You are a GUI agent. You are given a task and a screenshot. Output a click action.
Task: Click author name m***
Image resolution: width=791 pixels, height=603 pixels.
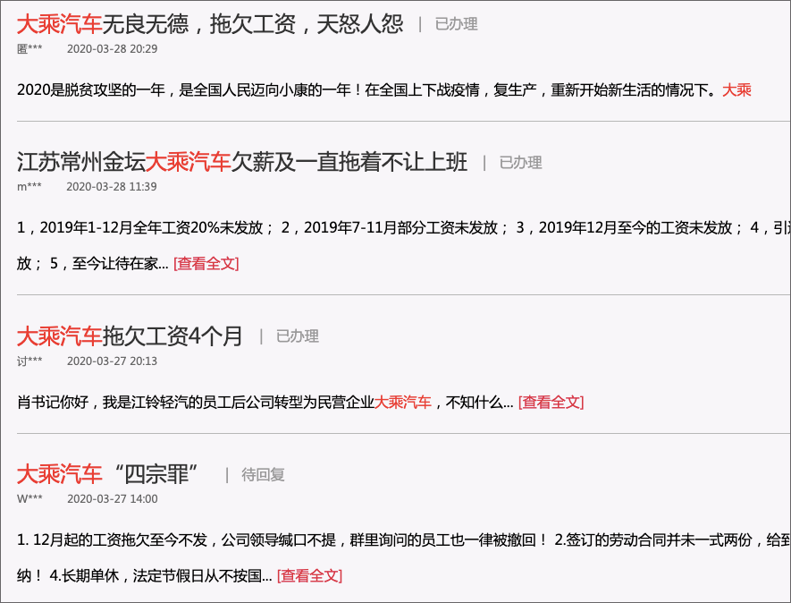tap(29, 186)
